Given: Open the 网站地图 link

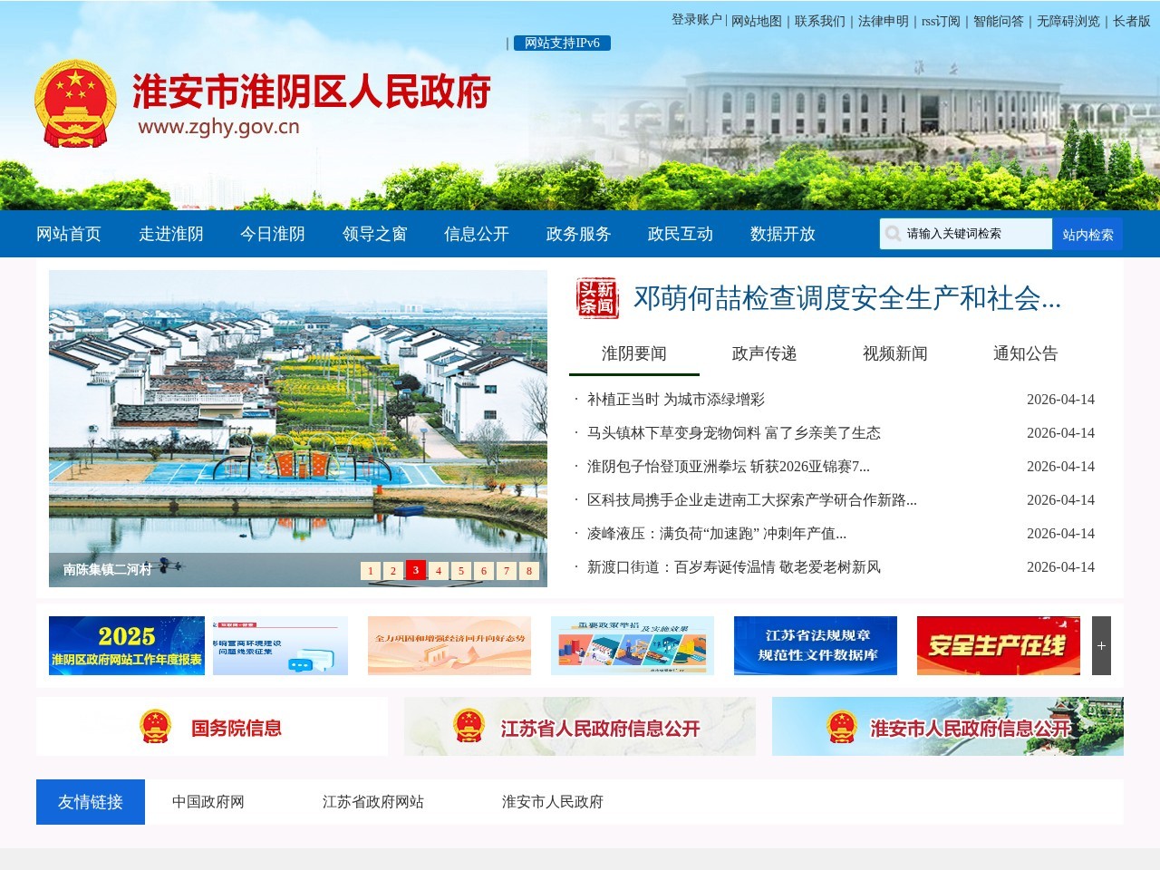Looking at the screenshot, I should (x=757, y=21).
